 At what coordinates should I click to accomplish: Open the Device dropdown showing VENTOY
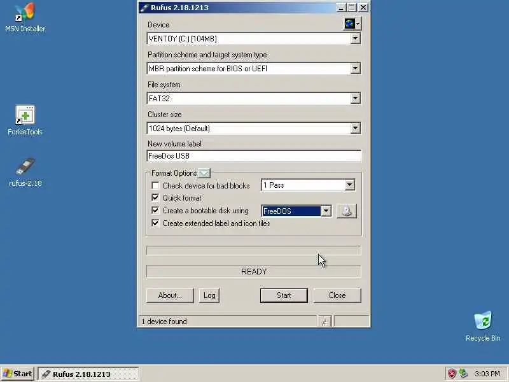(253, 39)
